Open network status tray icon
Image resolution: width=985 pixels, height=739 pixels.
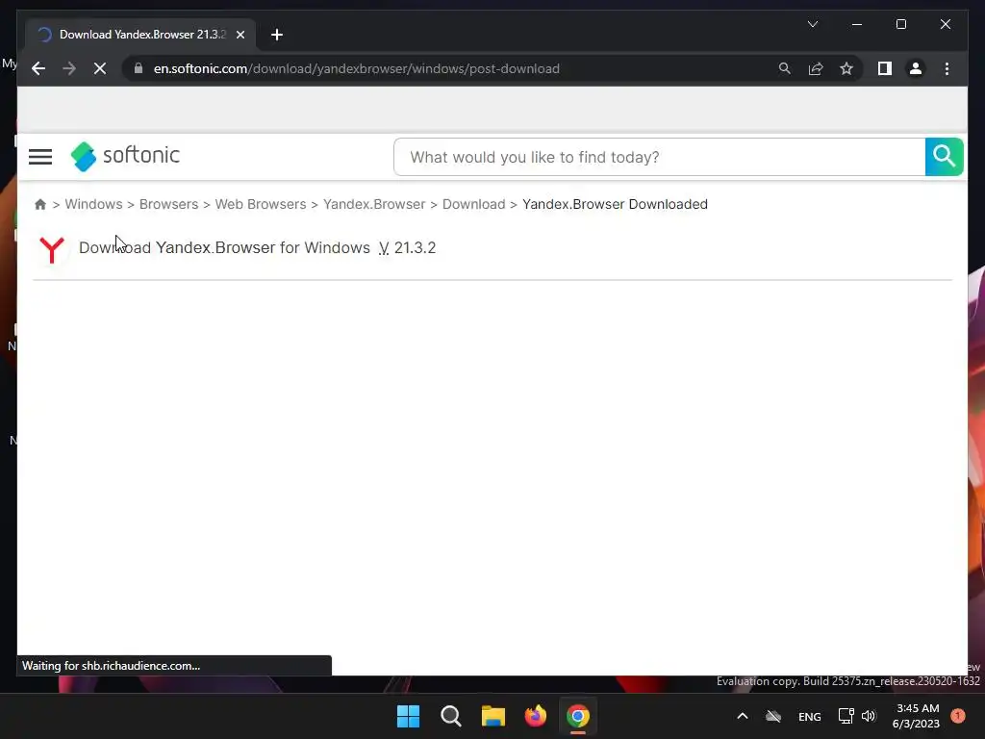click(846, 716)
